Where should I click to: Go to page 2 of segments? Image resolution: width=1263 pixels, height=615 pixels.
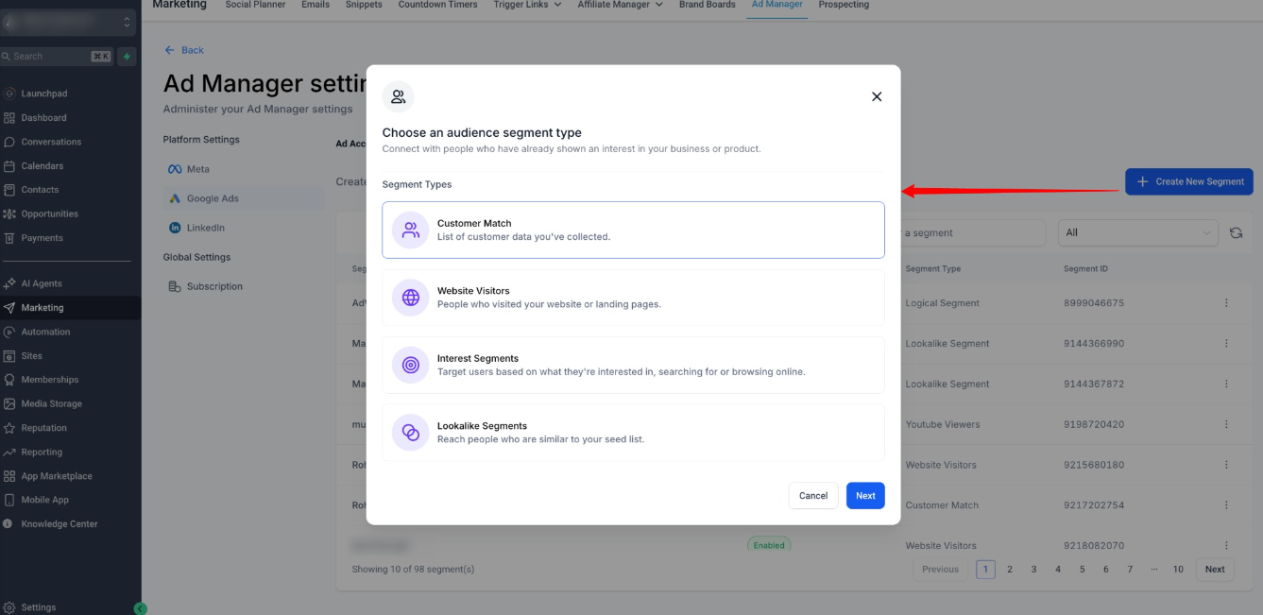coord(1010,569)
